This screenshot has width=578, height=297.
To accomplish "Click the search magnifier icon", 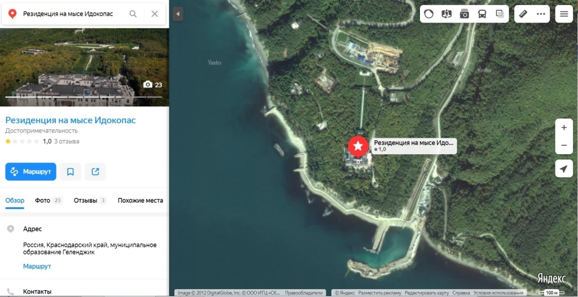I will pos(133,14).
